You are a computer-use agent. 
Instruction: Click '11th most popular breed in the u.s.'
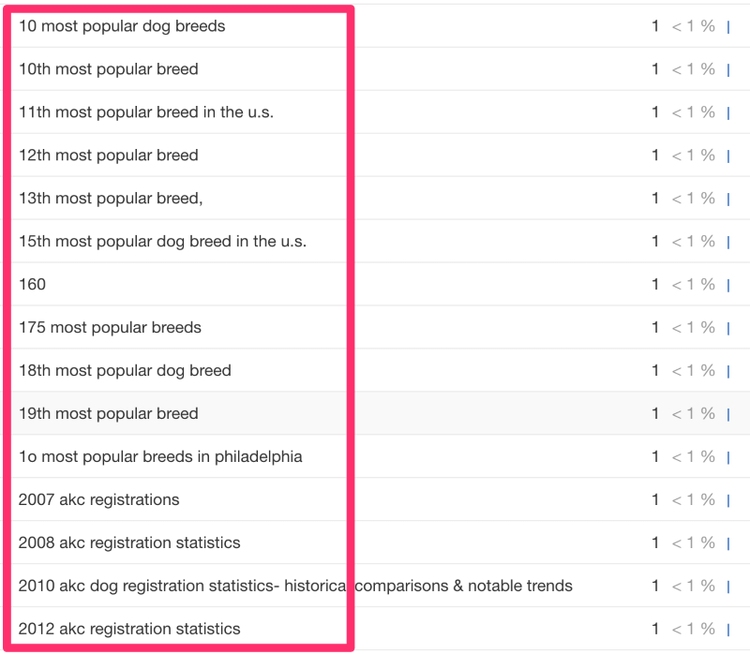[x=146, y=111]
